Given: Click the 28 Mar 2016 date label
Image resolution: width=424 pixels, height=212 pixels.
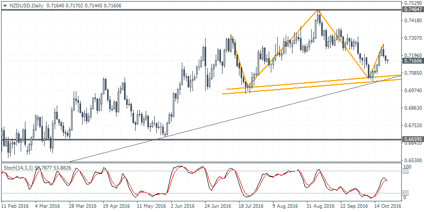Looking at the screenshot, I should coord(83,206).
